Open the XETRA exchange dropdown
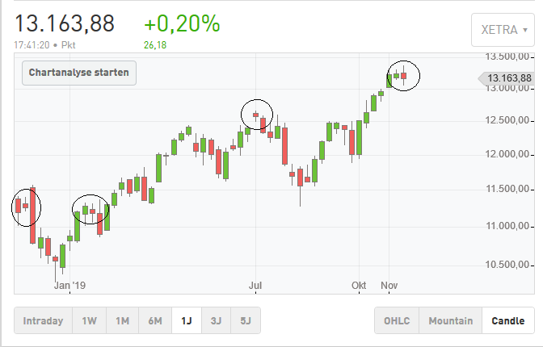Image resolution: width=543 pixels, height=347 pixels. [503, 30]
